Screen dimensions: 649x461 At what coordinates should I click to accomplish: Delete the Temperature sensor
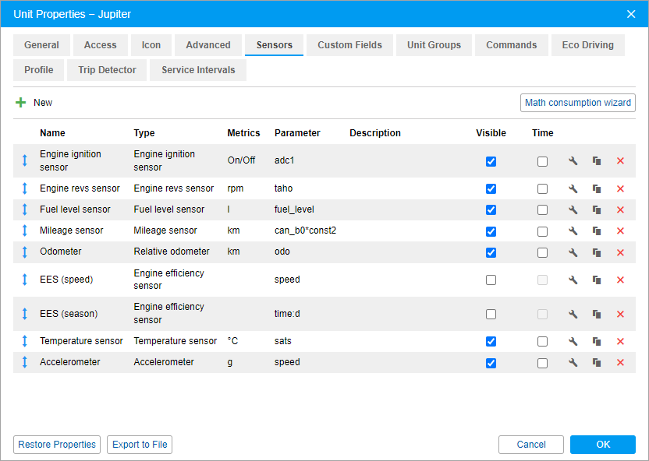click(620, 342)
